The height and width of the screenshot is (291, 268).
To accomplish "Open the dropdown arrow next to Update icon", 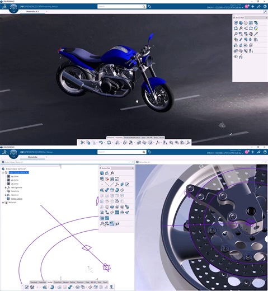I will pos(112,143).
